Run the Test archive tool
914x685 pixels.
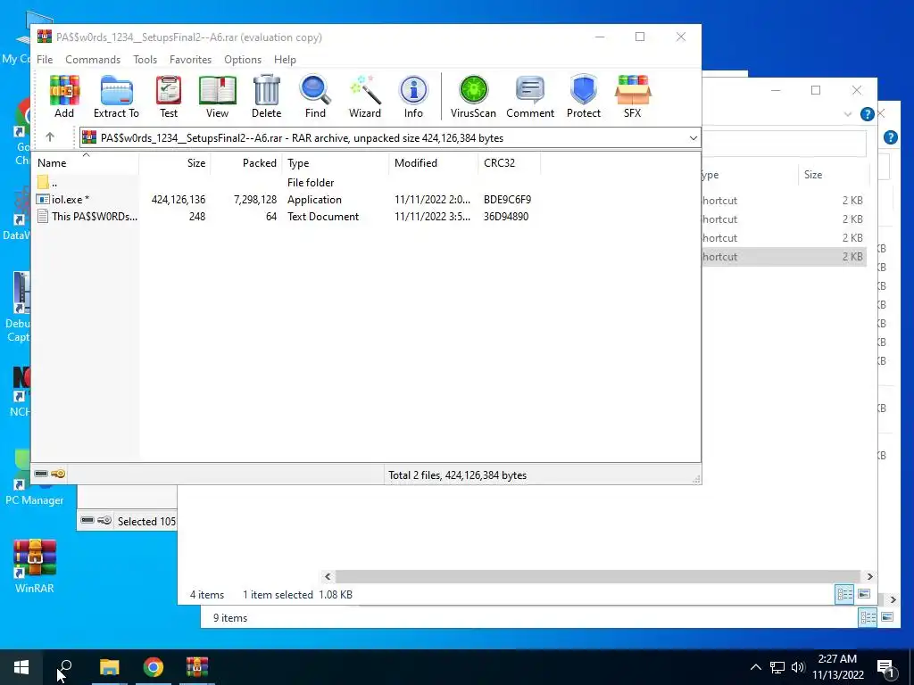(x=169, y=96)
